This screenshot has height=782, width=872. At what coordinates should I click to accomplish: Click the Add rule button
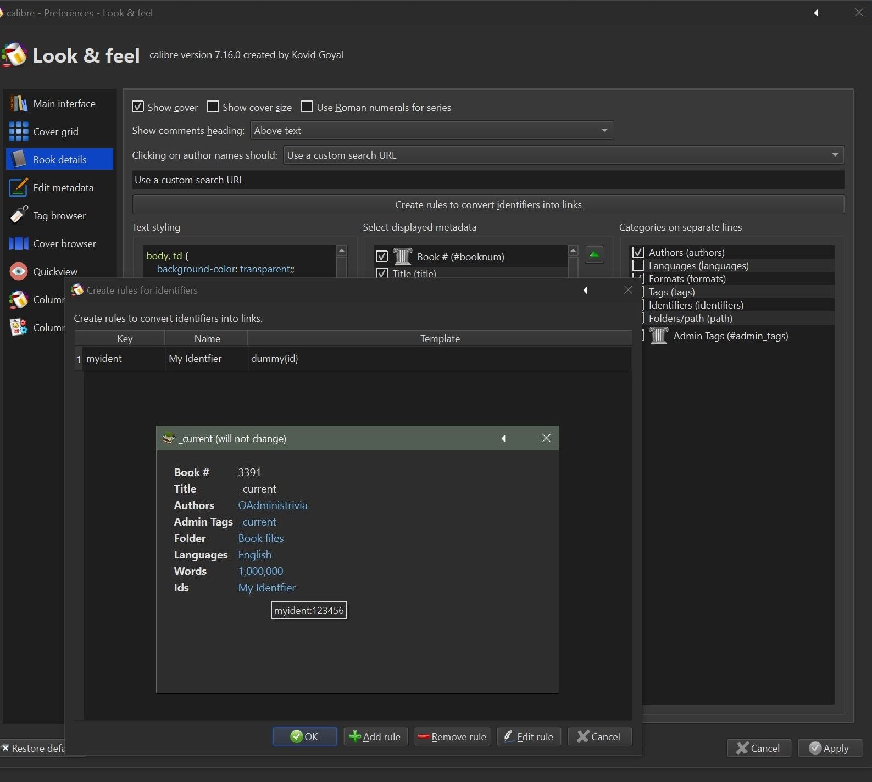click(376, 736)
